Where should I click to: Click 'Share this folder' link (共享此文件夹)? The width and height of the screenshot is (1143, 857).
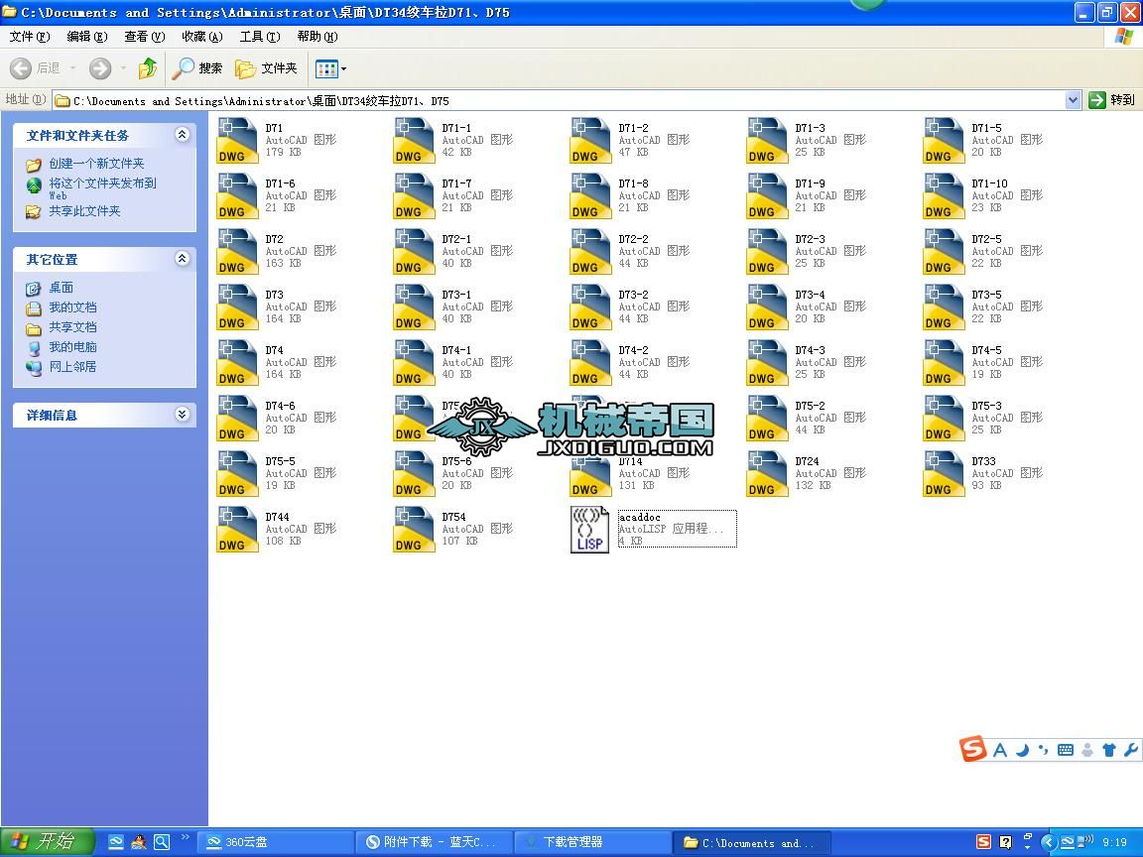pyautogui.click(x=84, y=211)
